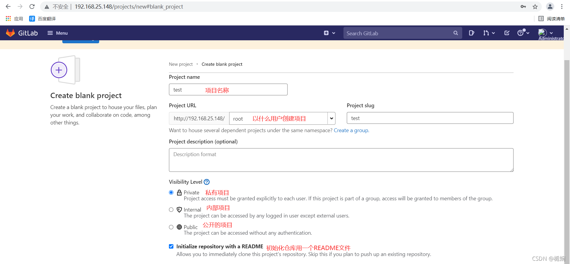Click the Visibility Level label
The image size is (570, 264).
186,182
